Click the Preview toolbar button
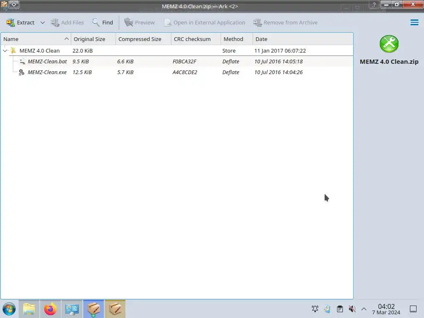 (140, 22)
